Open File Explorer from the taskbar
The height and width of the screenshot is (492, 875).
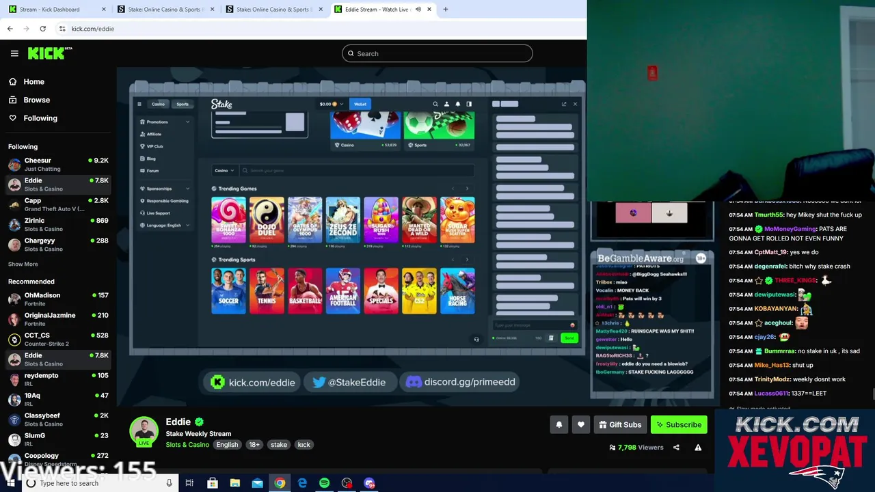234,483
